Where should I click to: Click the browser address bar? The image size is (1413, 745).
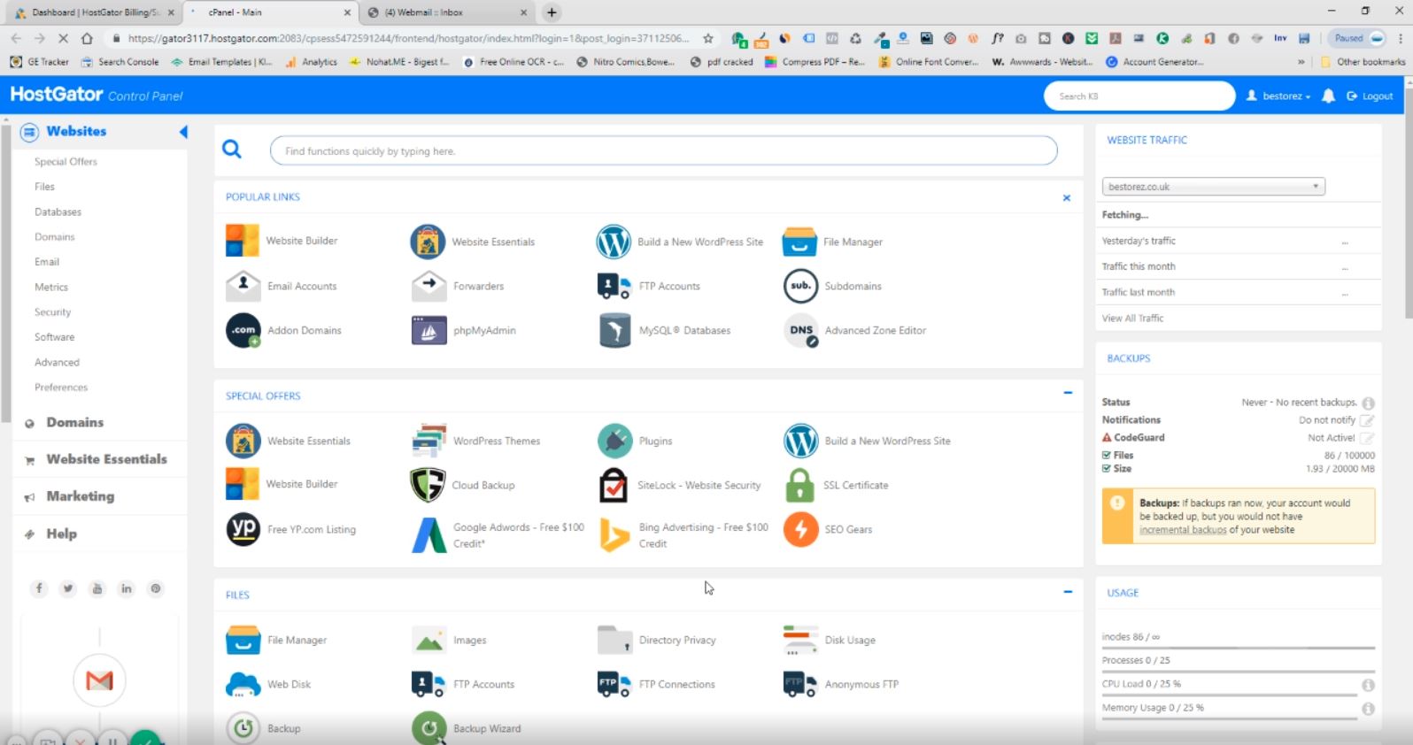409,38
